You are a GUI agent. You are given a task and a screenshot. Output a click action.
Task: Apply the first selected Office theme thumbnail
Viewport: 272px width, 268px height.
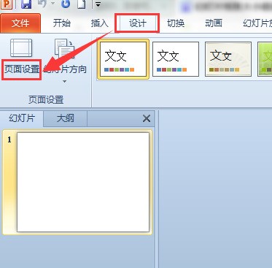(x=123, y=59)
